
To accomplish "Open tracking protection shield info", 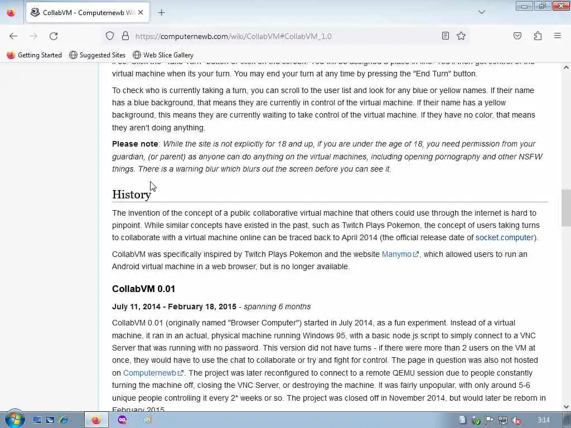I will pyautogui.click(x=110, y=36).
